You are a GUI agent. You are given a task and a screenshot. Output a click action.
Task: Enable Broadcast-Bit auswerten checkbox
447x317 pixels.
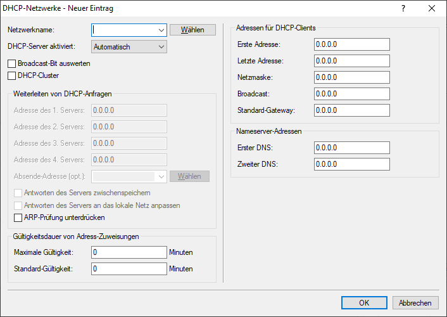coord(12,64)
